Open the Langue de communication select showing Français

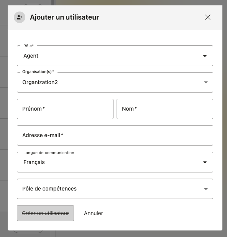(x=115, y=162)
